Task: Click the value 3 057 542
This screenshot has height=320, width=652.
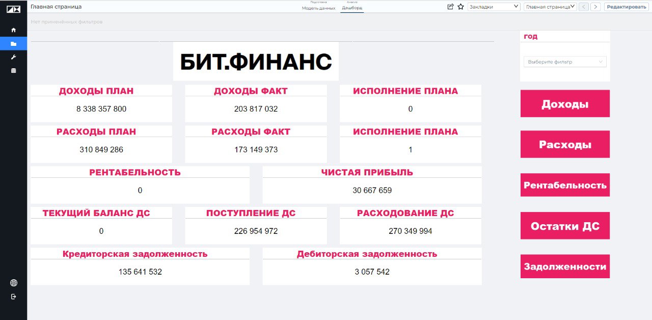Action: click(x=372, y=272)
